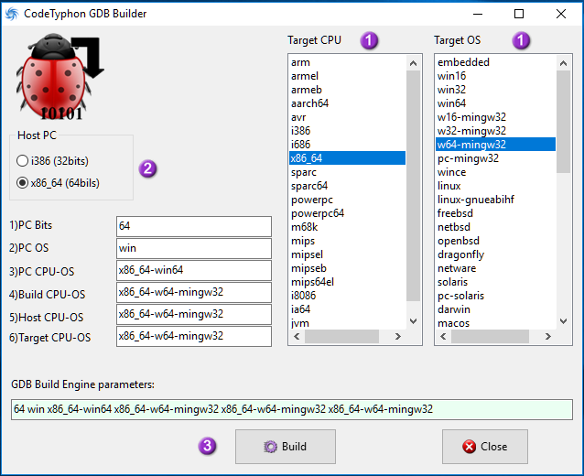Click the CodeTyphon logo in title bar
584x476 pixels.
(12, 14)
